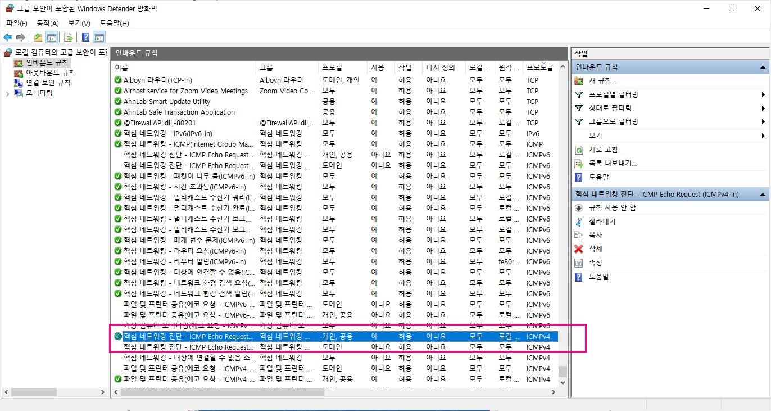Click green check icon beside AllJoyn 라우터(TCP-In)

tap(117, 80)
